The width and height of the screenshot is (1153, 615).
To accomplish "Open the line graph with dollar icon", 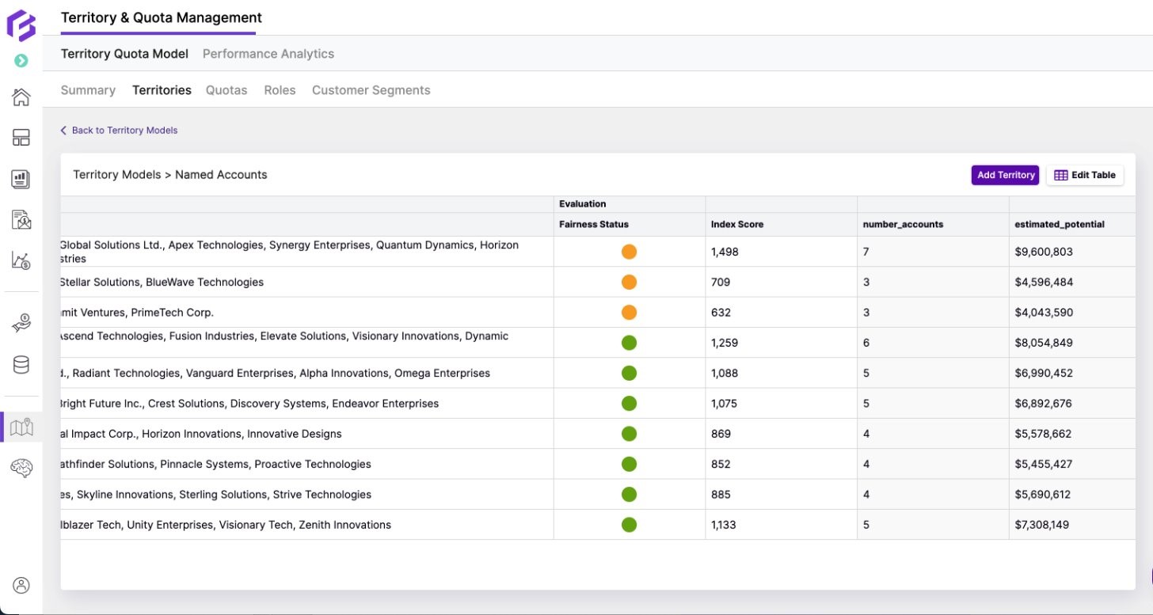I will (x=21, y=260).
